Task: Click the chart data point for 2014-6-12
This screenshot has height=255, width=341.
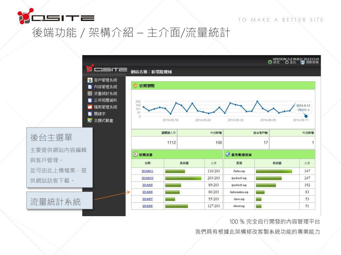Action: coord(306,116)
